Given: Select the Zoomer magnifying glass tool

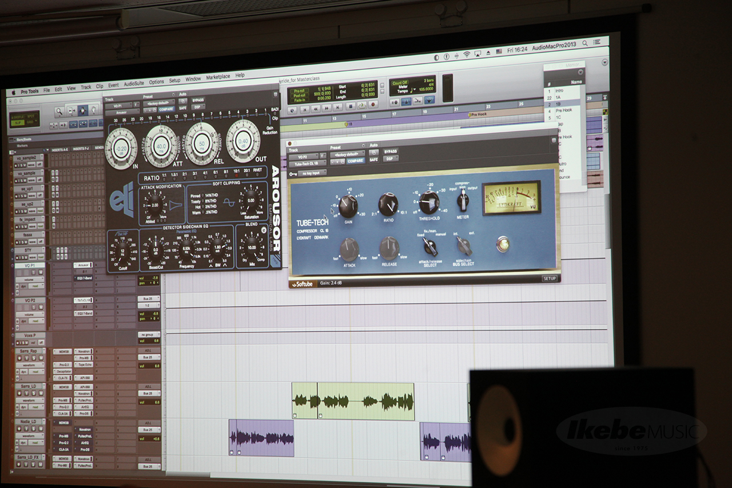Looking at the screenshot, I should click(x=59, y=112).
